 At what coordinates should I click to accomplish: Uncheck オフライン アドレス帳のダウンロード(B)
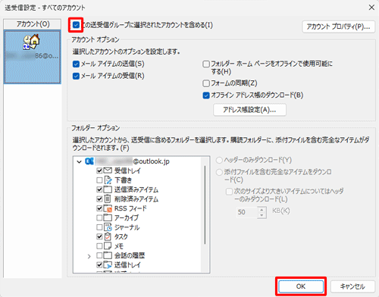coord(206,95)
